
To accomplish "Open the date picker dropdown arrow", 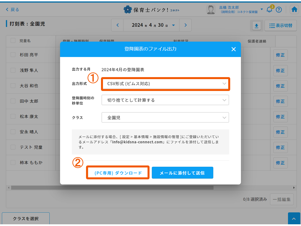I will [173, 25].
